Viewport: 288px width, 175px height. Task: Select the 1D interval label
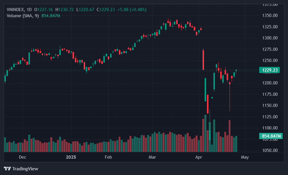tap(29, 10)
